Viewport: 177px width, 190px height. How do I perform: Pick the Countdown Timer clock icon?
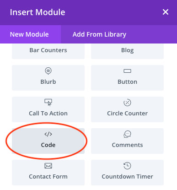(127, 166)
